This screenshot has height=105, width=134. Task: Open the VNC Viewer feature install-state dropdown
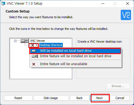click(x=25, y=41)
